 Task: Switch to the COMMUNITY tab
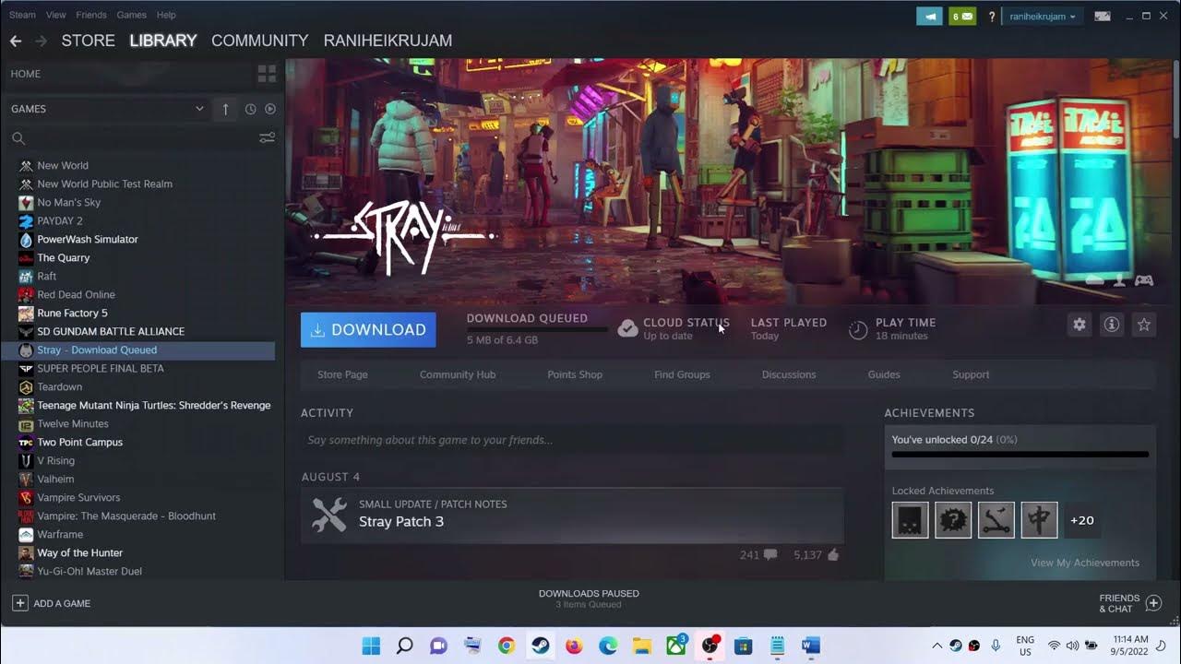coord(260,41)
